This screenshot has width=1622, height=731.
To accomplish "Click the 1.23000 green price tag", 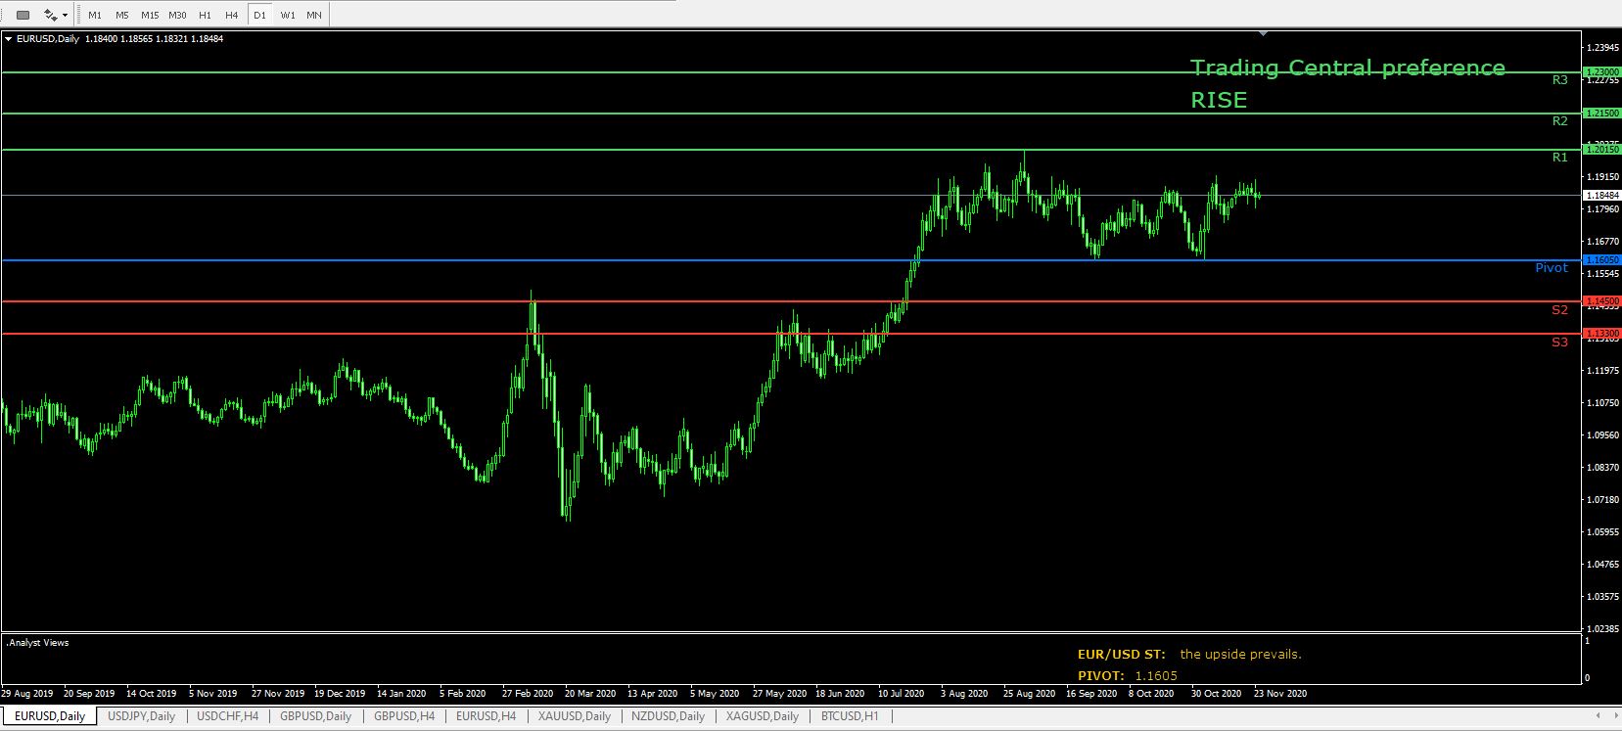I will [x=1602, y=72].
